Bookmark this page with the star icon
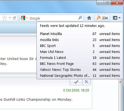Viewport: 124px width, 111px height. tap(5, 18)
